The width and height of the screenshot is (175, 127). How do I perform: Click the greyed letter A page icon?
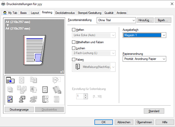[x=34, y=89]
